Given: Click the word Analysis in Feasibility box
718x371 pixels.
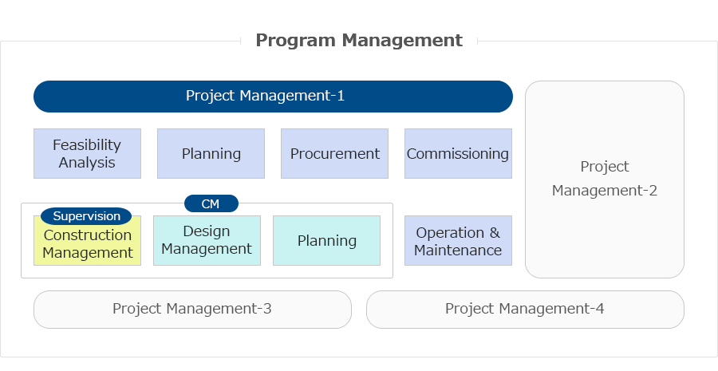Looking at the screenshot, I should (87, 163).
